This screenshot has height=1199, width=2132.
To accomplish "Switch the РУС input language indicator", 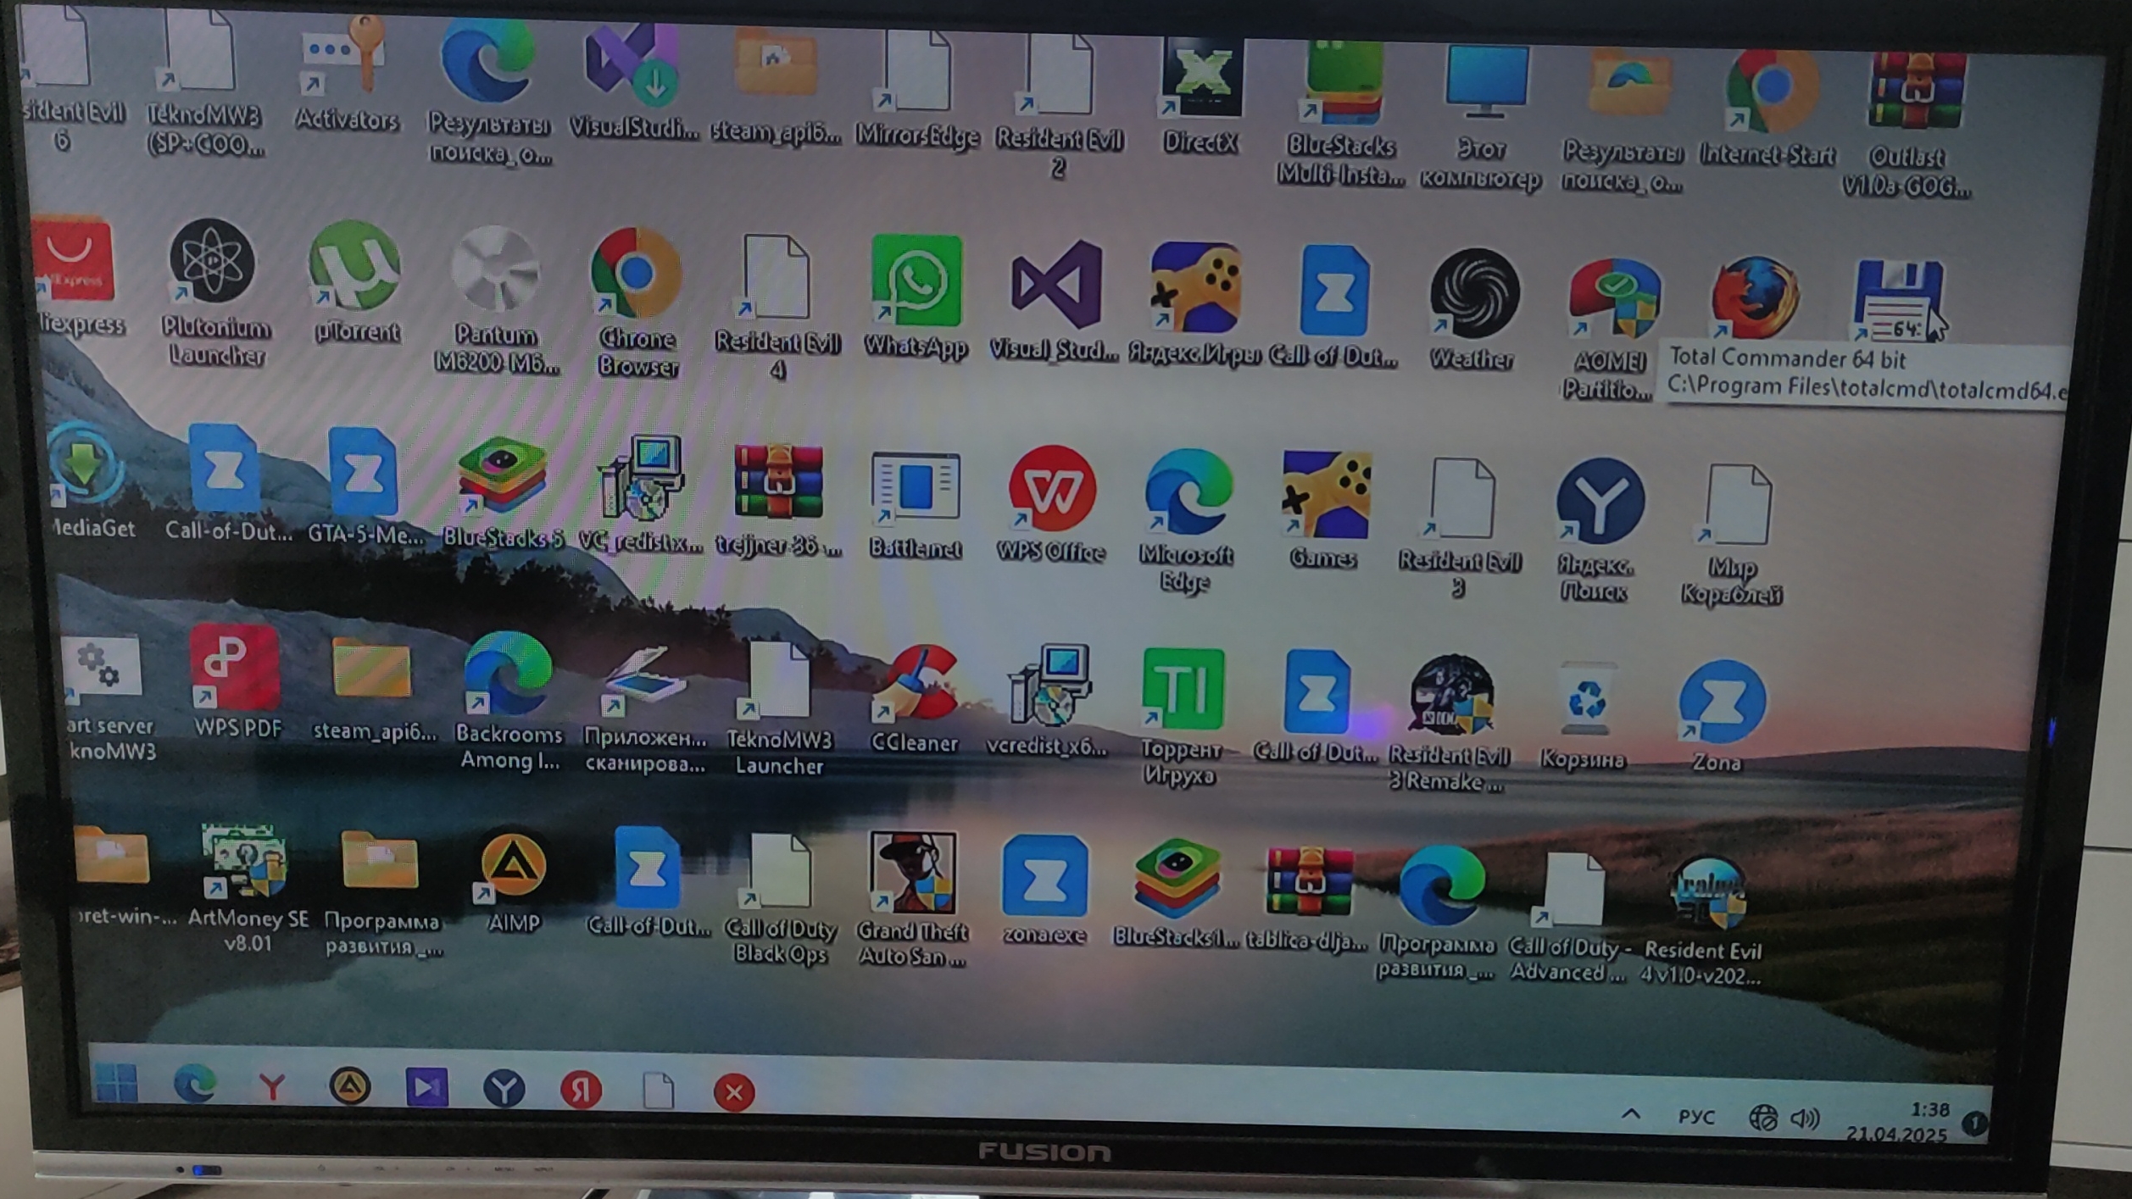I will 1696,1117.
